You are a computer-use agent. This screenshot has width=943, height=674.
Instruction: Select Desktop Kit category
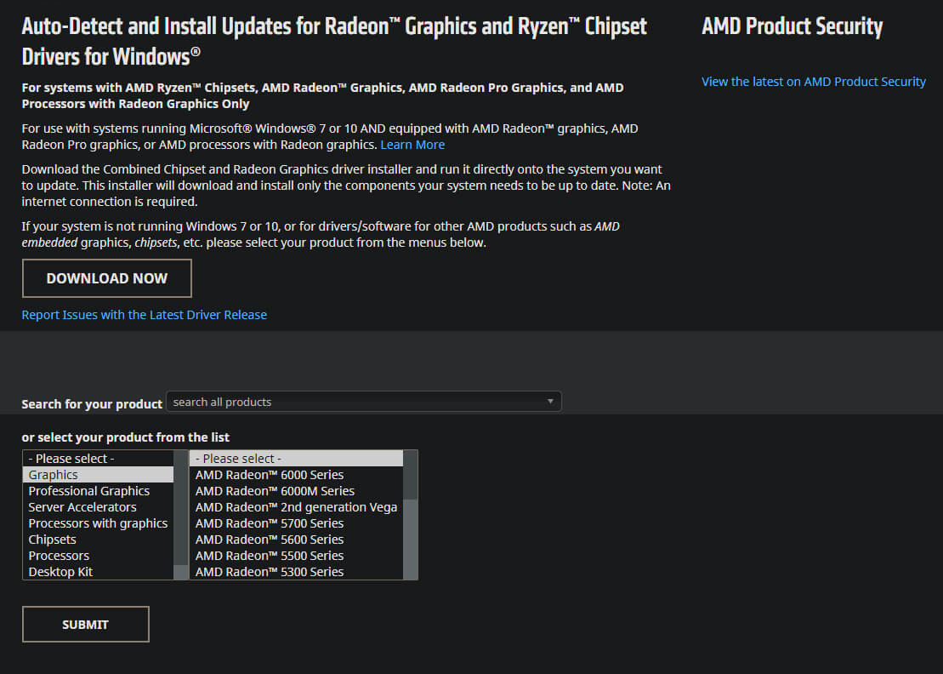coord(98,572)
